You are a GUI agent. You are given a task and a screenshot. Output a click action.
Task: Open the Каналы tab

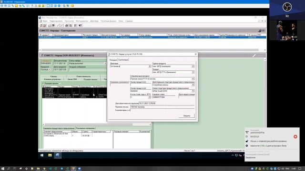[54, 76]
